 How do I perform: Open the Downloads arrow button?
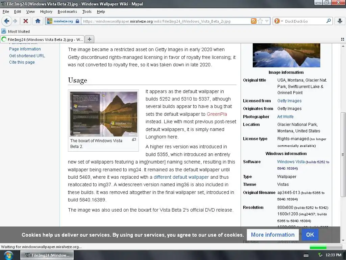point(340,21)
